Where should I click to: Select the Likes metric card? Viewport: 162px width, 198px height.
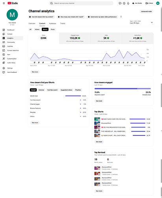pyautogui.click(x=106, y=38)
